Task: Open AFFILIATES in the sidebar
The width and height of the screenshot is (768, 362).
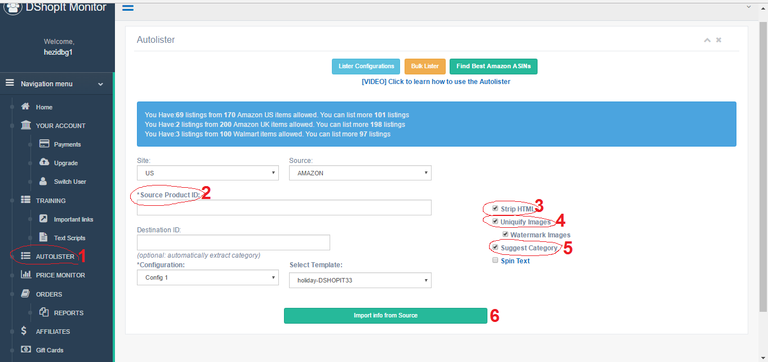Action: click(53, 332)
